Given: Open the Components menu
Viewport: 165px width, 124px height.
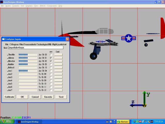Looking at the screenshot, I should click(x=52, y=6).
